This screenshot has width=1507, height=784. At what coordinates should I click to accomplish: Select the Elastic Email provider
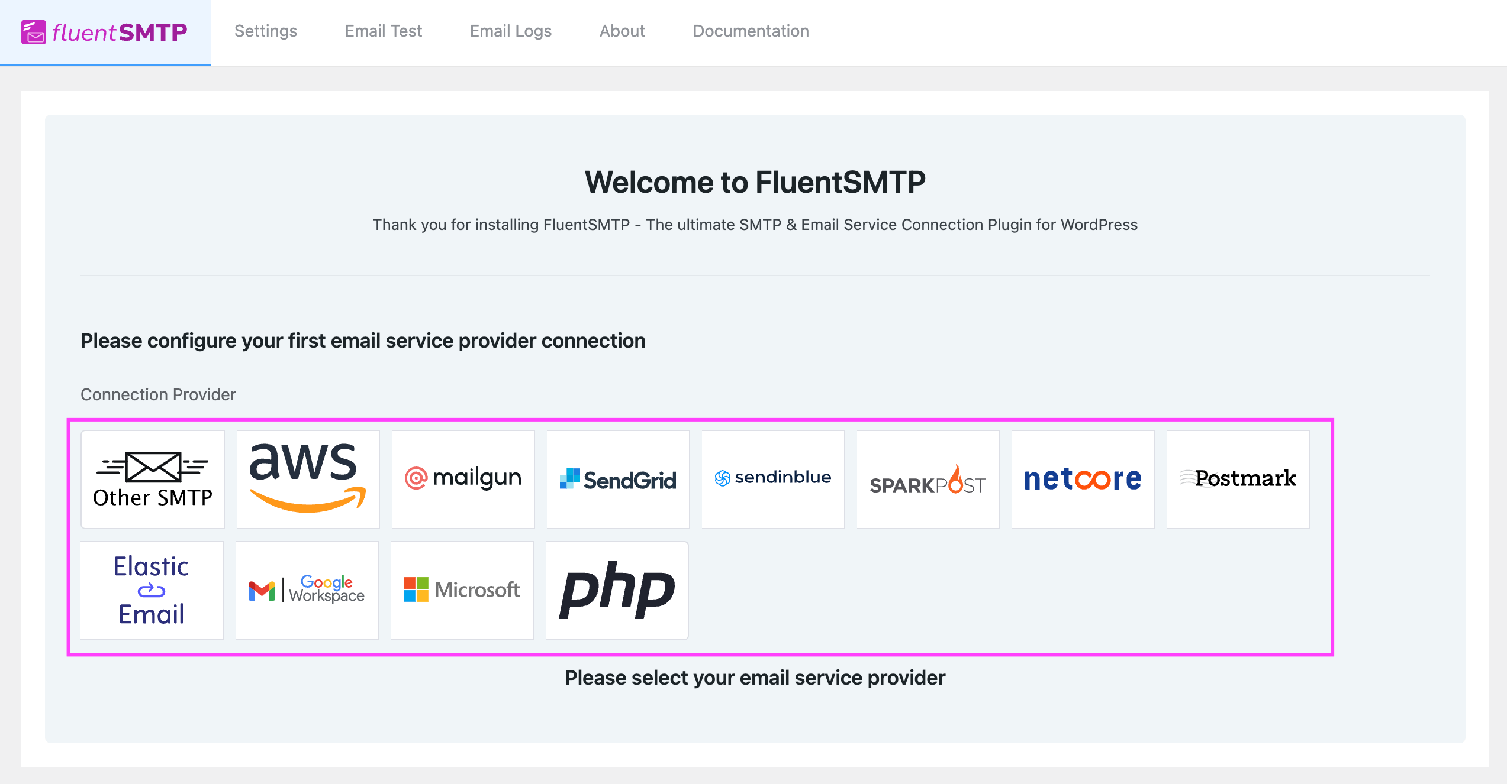tap(150, 591)
